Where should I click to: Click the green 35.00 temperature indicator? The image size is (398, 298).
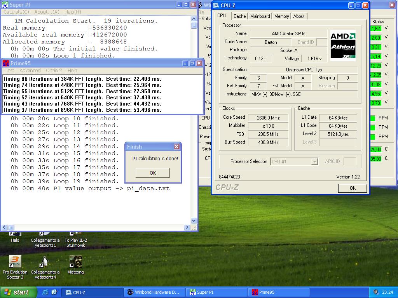(376, 159)
